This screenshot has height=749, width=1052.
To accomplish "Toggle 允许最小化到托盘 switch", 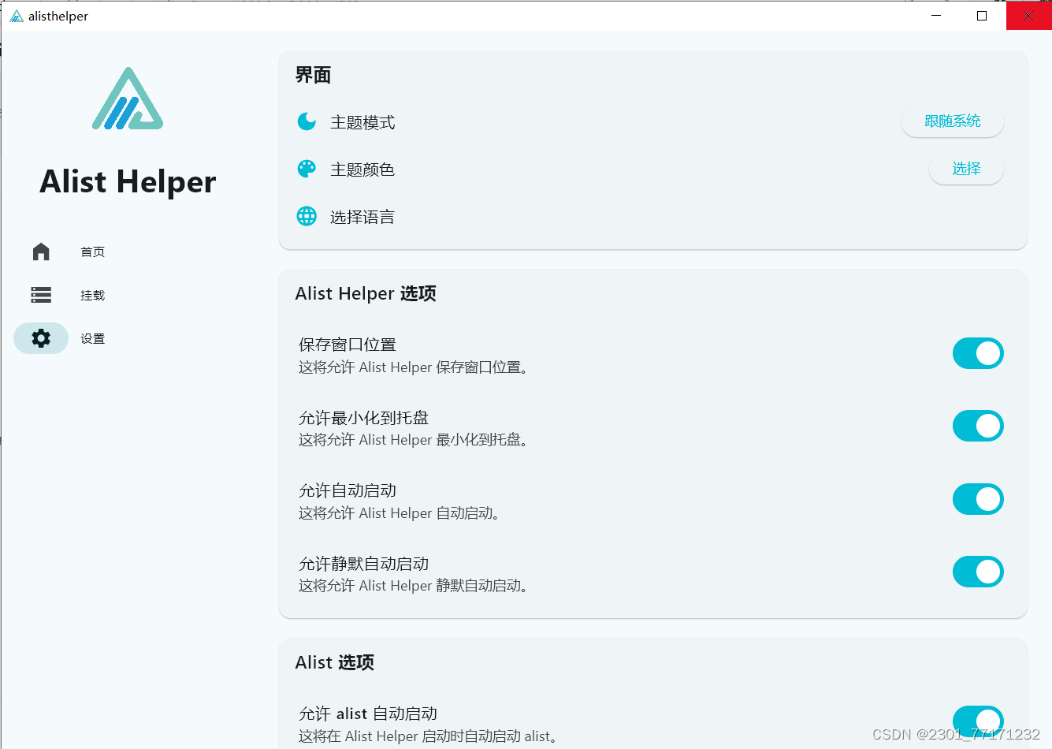I will [x=978, y=426].
